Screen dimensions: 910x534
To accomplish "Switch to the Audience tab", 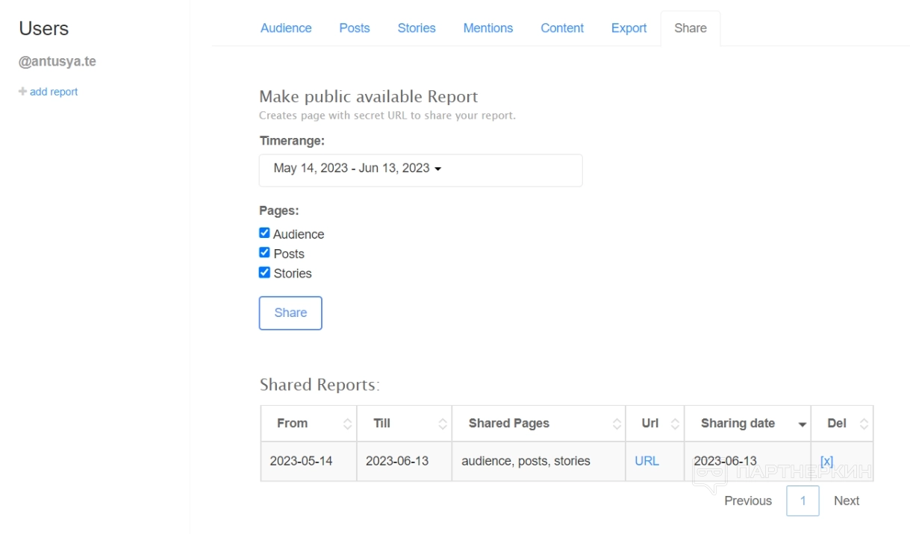I will [286, 28].
